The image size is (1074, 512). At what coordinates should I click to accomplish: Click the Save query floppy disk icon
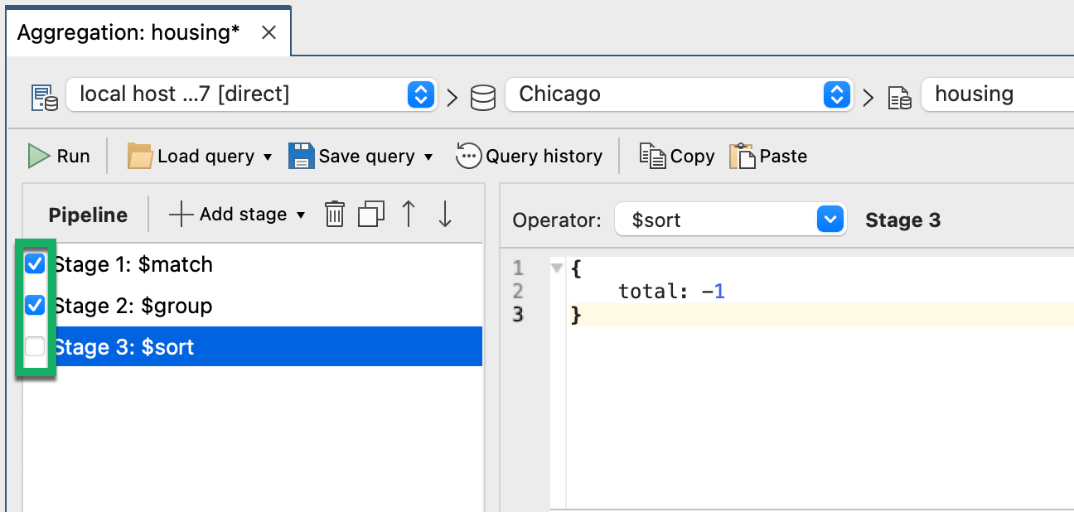(x=301, y=156)
